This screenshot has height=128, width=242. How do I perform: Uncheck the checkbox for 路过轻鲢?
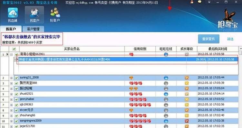click(x=16, y=89)
